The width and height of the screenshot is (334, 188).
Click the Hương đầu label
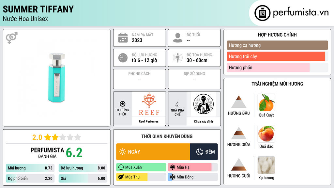tap(239, 113)
